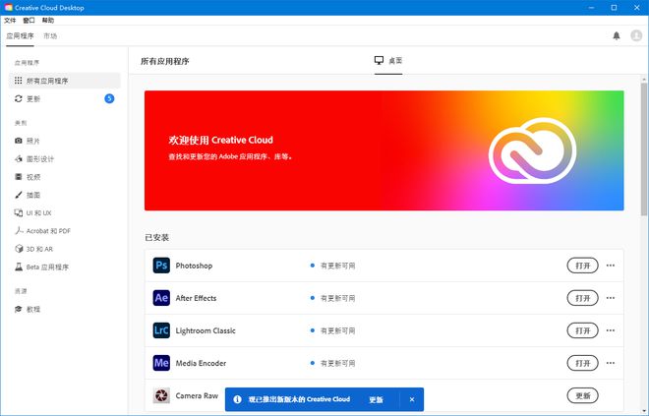Click the Media Encoder app name text
Image resolution: width=649 pixels, height=416 pixels.
tap(202, 363)
